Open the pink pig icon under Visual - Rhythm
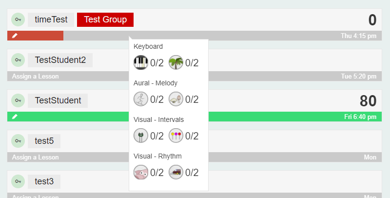The height and width of the screenshot is (198, 390). (x=141, y=172)
